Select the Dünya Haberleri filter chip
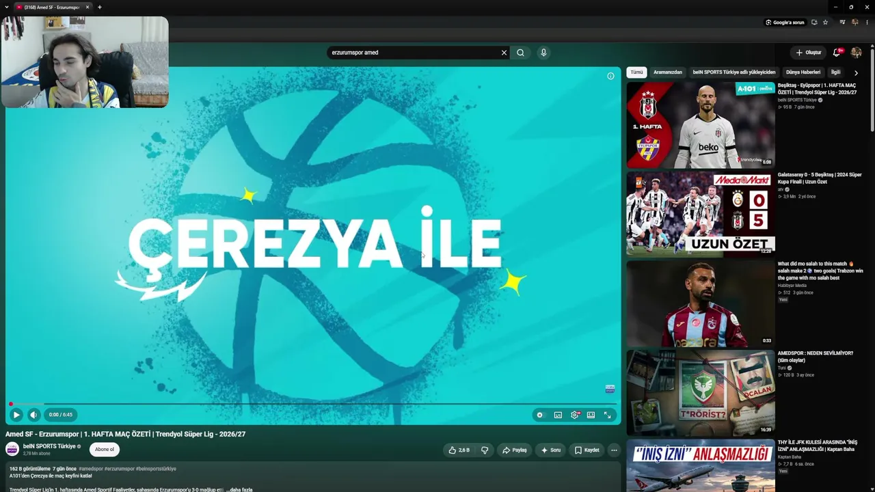Screen dimensions: 875x492 click(x=803, y=72)
